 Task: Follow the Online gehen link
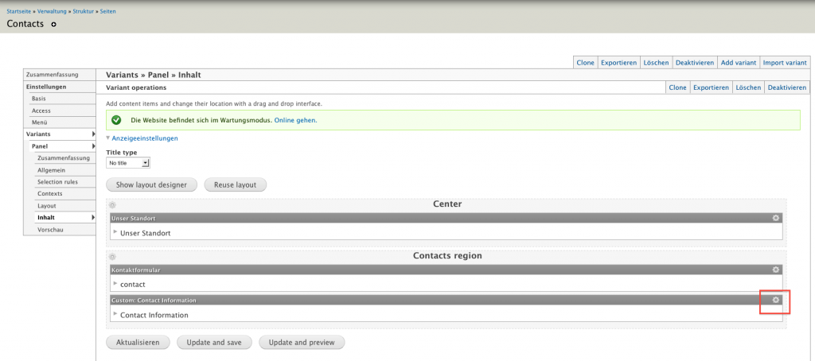tap(295, 120)
